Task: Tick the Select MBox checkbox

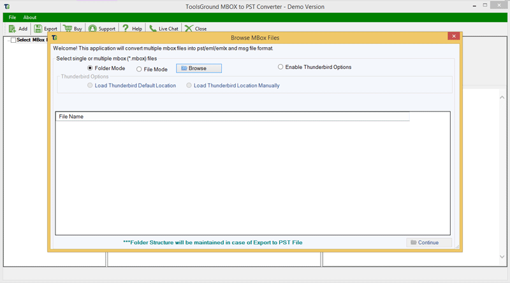Action: (x=13, y=40)
